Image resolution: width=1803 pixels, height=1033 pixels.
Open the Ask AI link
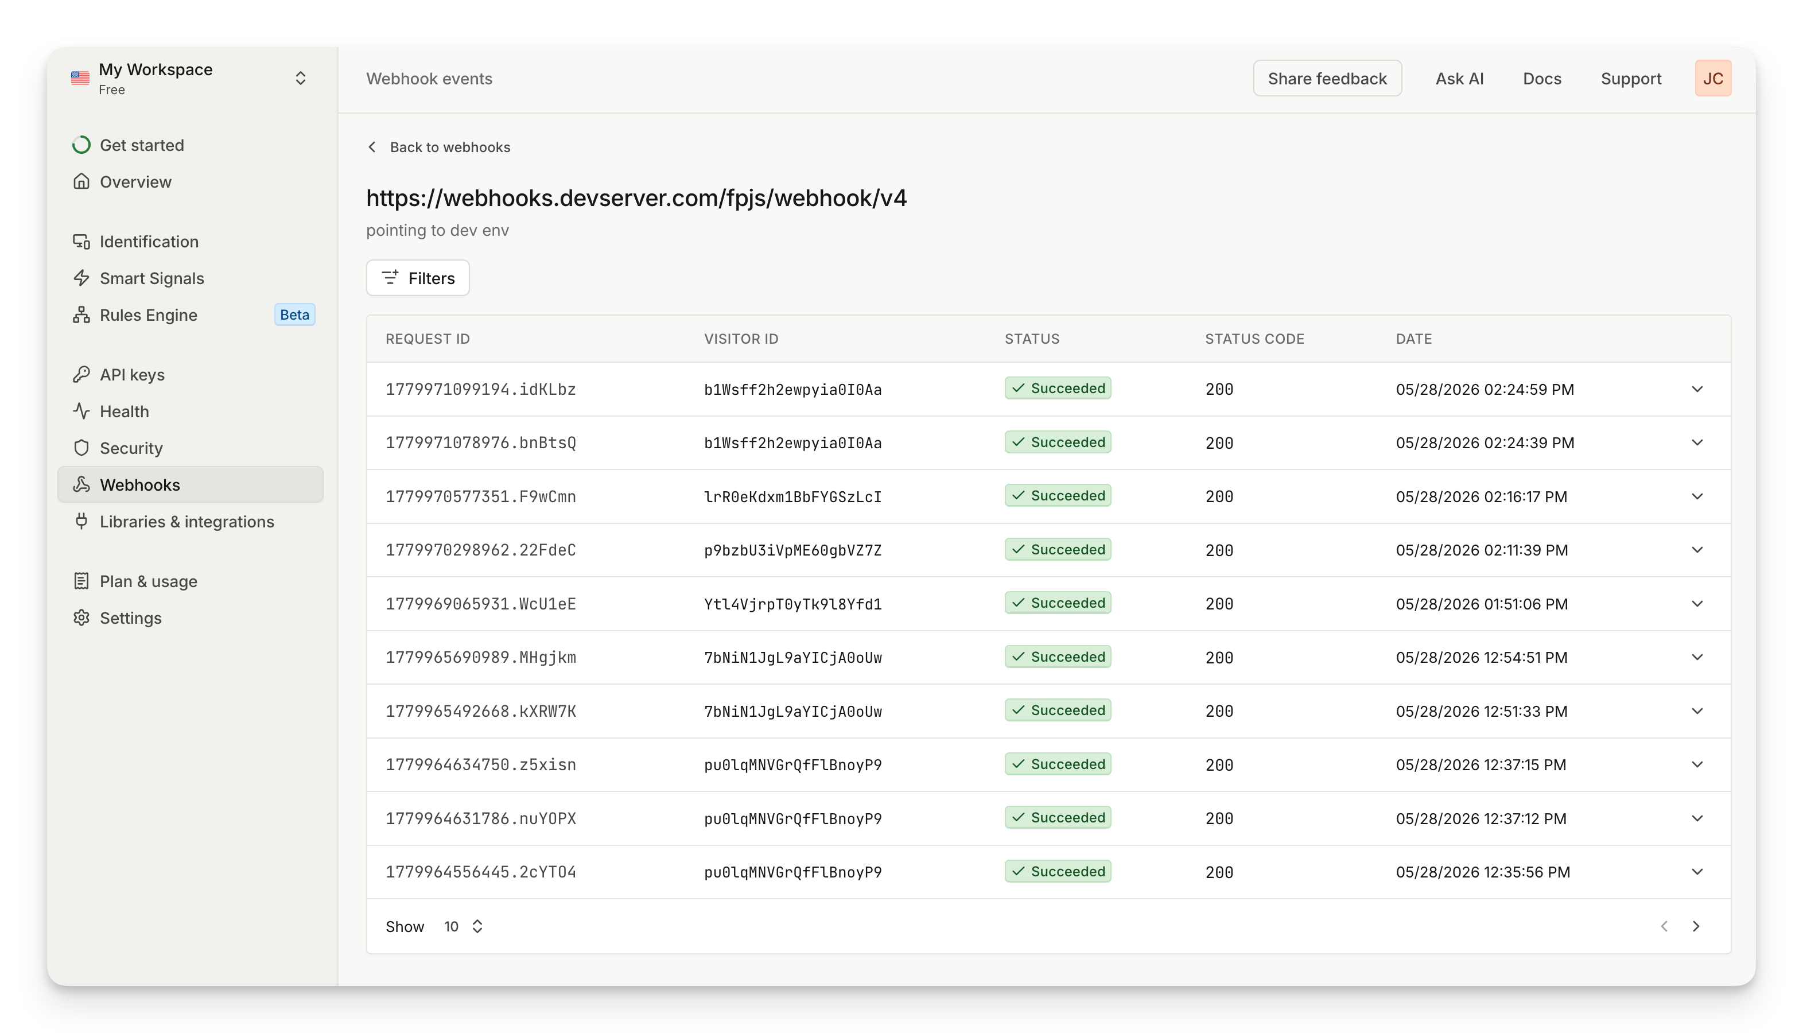tap(1459, 79)
